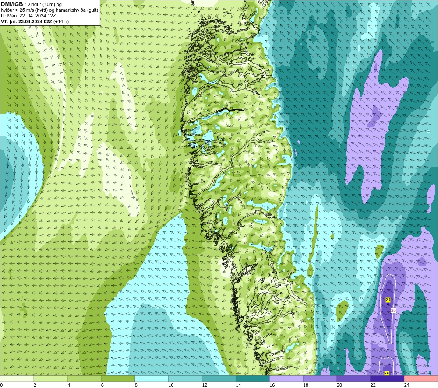Click the 22–24 m/s dark indigo legend swatch
Image resolution: width=438 pixels, height=388 pixels.
click(x=387, y=378)
